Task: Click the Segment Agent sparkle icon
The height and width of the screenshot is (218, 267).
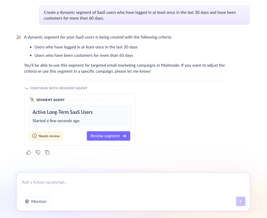Action: point(32,99)
